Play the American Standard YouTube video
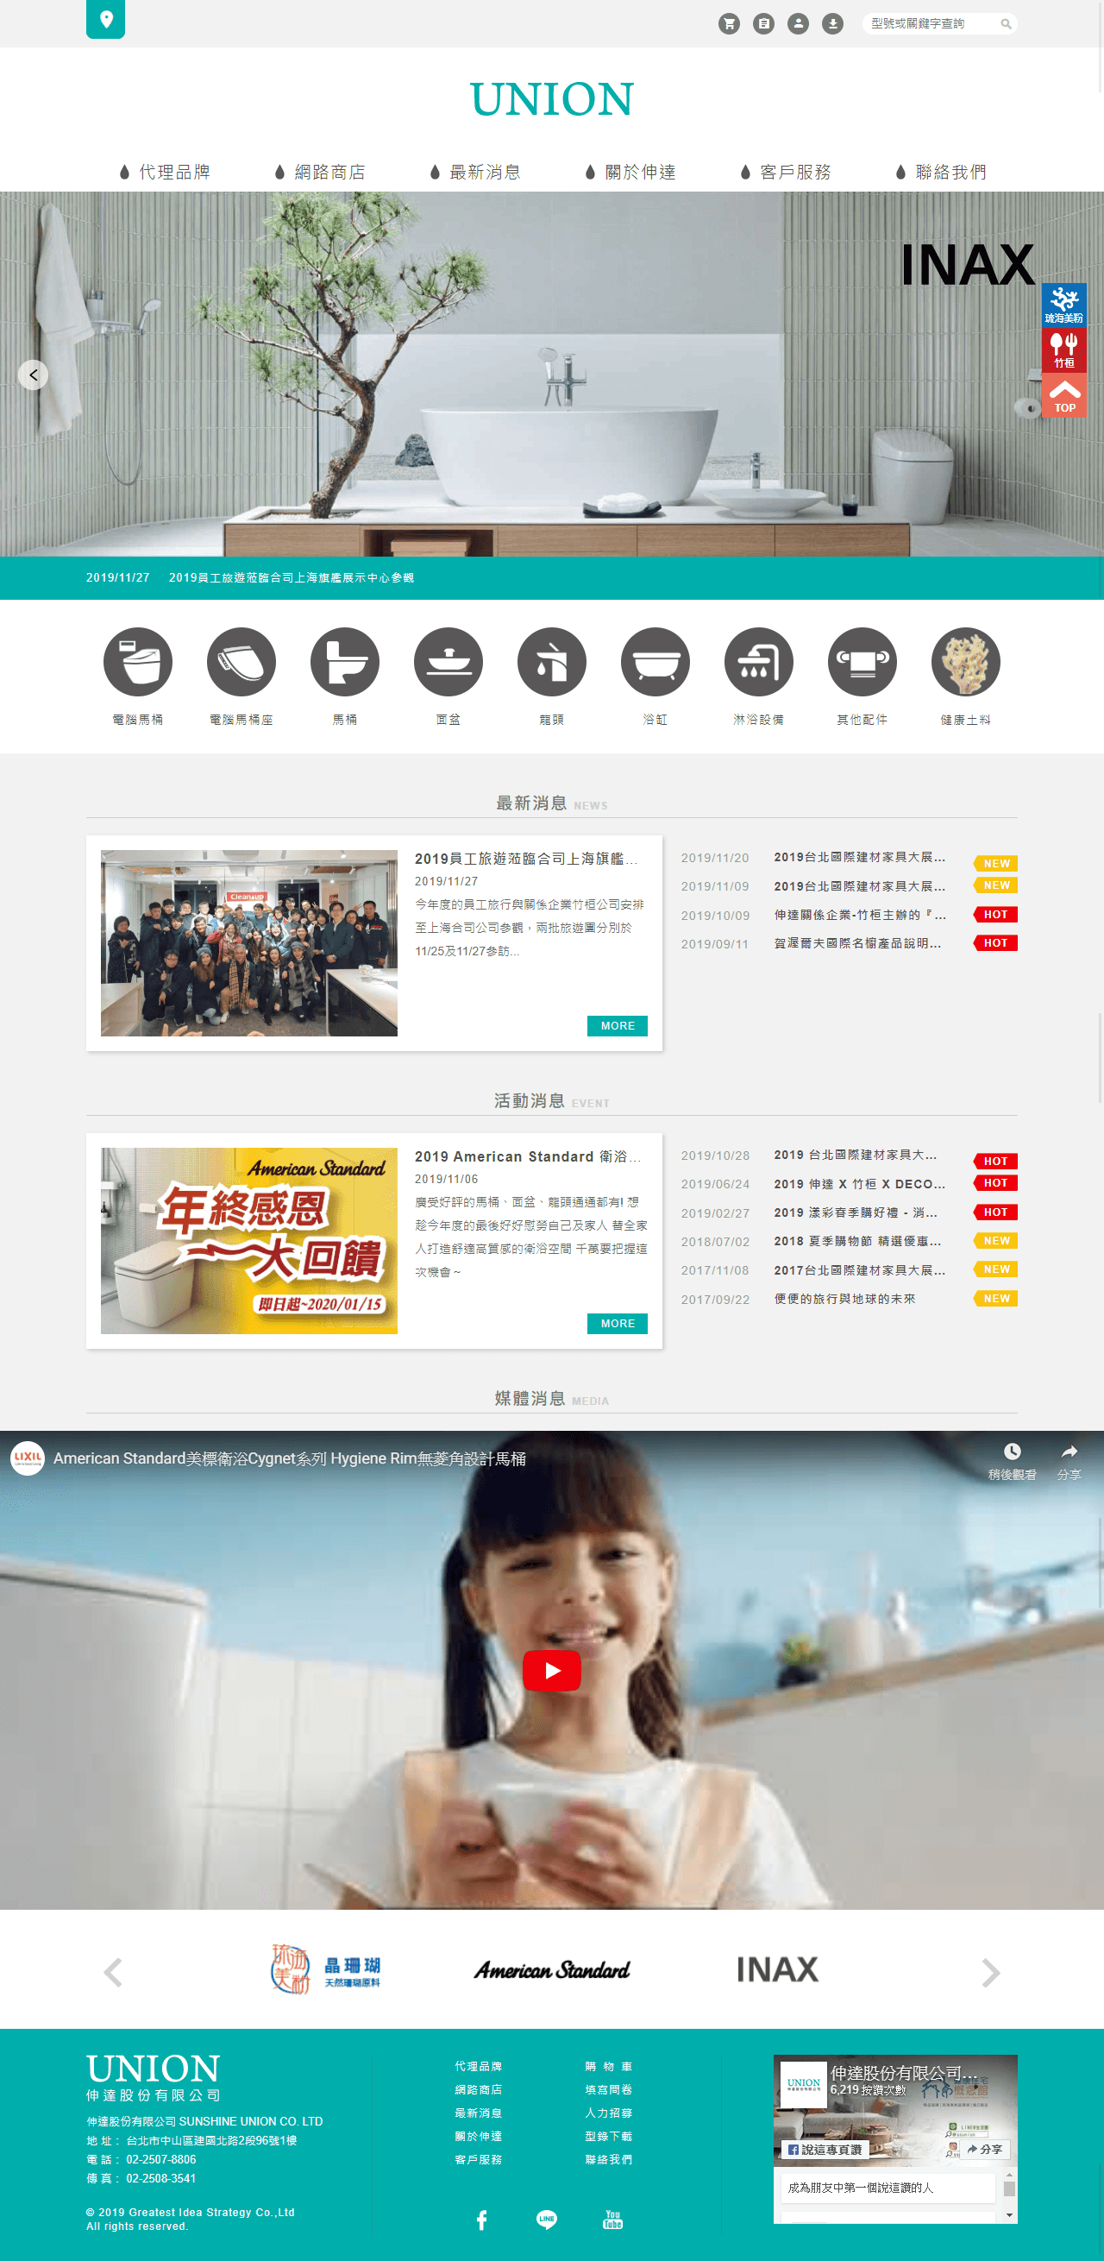This screenshot has width=1104, height=2261. click(x=551, y=1671)
